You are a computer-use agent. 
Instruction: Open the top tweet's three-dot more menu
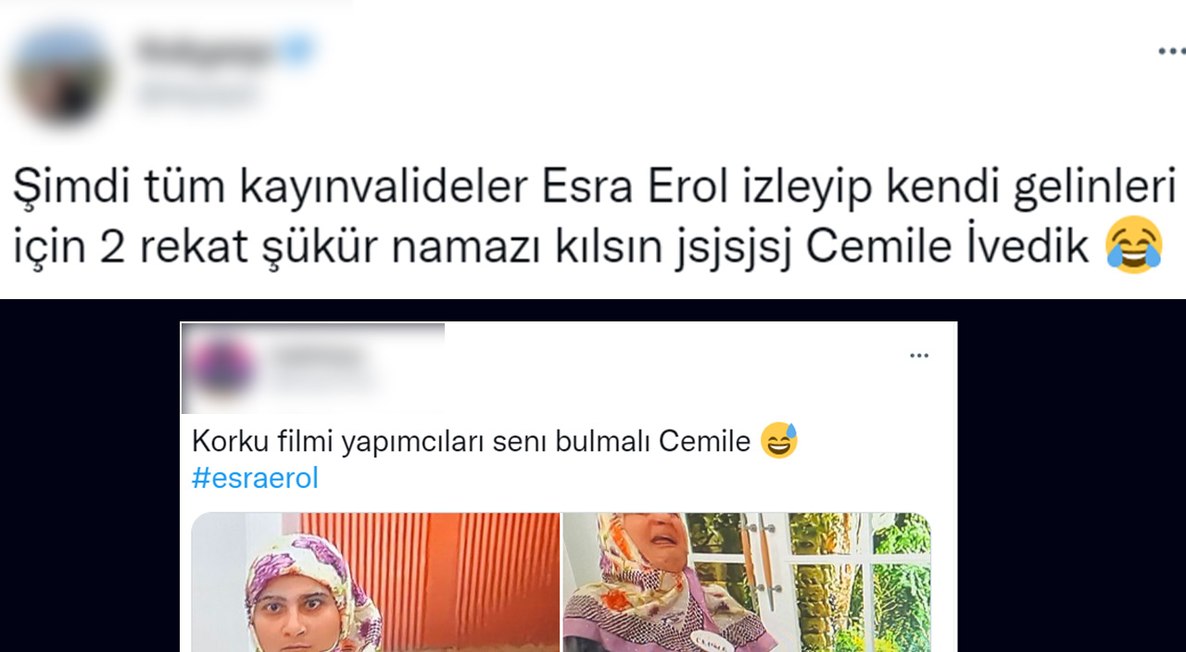(1171, 52)
